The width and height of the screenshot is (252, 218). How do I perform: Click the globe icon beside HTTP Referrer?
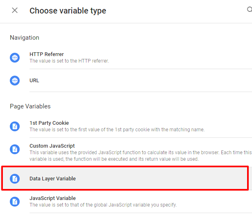click(15, 58)
